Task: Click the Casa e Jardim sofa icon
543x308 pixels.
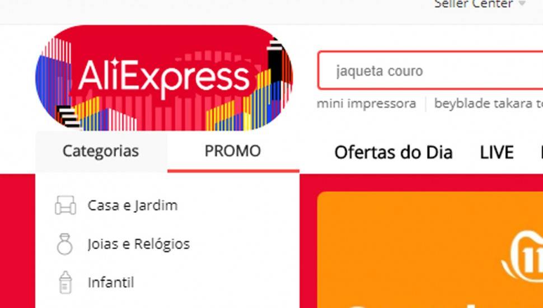Action: pyautogui.click(x=65, y=205)
